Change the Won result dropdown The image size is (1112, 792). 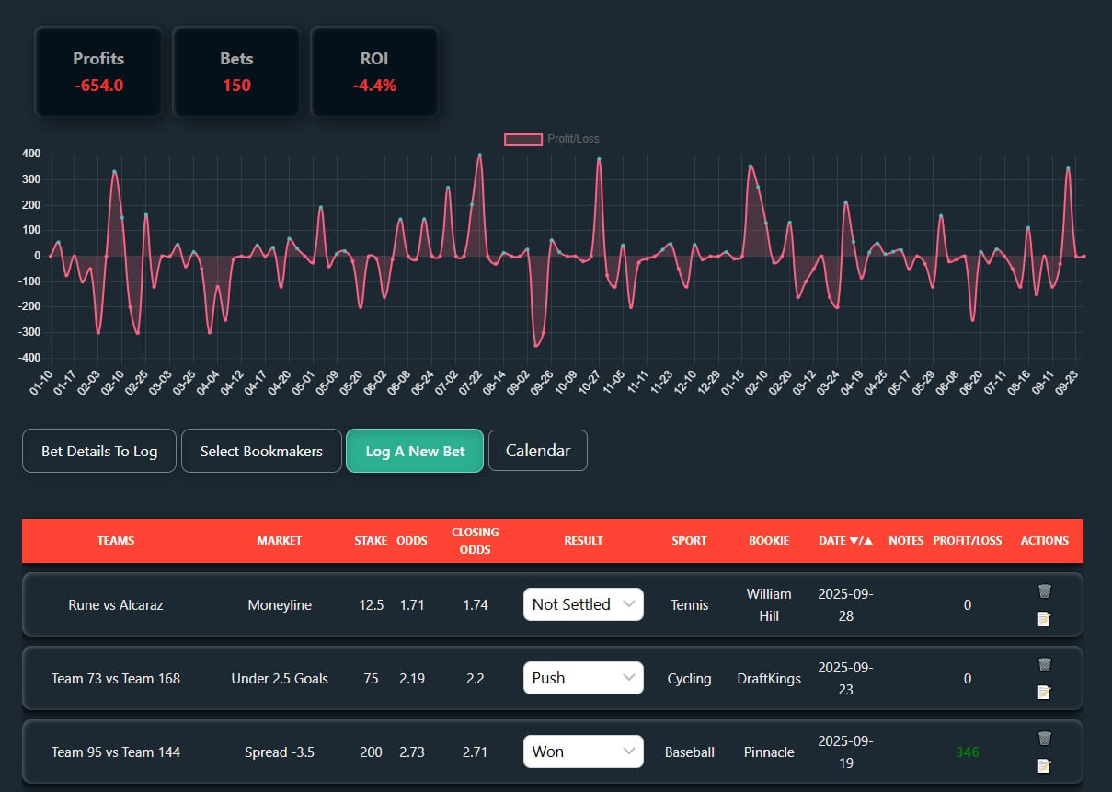coord(583,752)
